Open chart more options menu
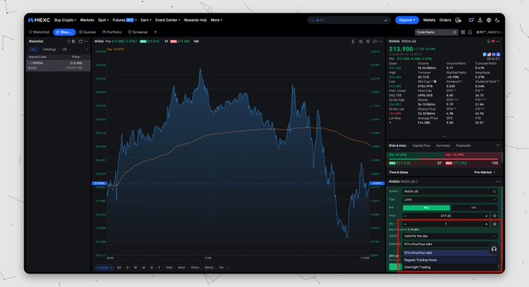The width and height of the screenshot is (529, 287). [380, 41]
